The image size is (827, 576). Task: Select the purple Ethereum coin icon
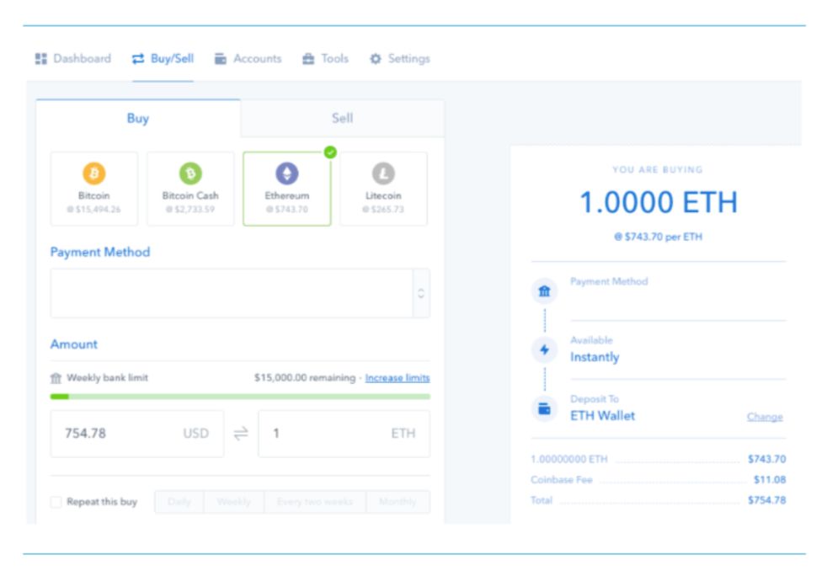pyautogui.click(x=287, y=173)
